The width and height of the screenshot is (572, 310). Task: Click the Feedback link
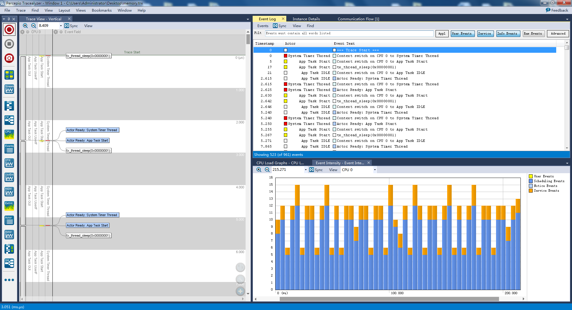557,10
